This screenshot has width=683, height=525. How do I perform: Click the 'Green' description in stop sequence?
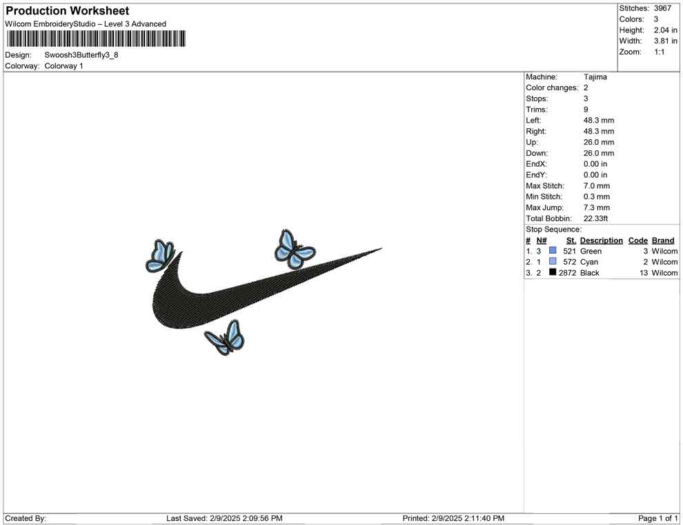point(591,251)
